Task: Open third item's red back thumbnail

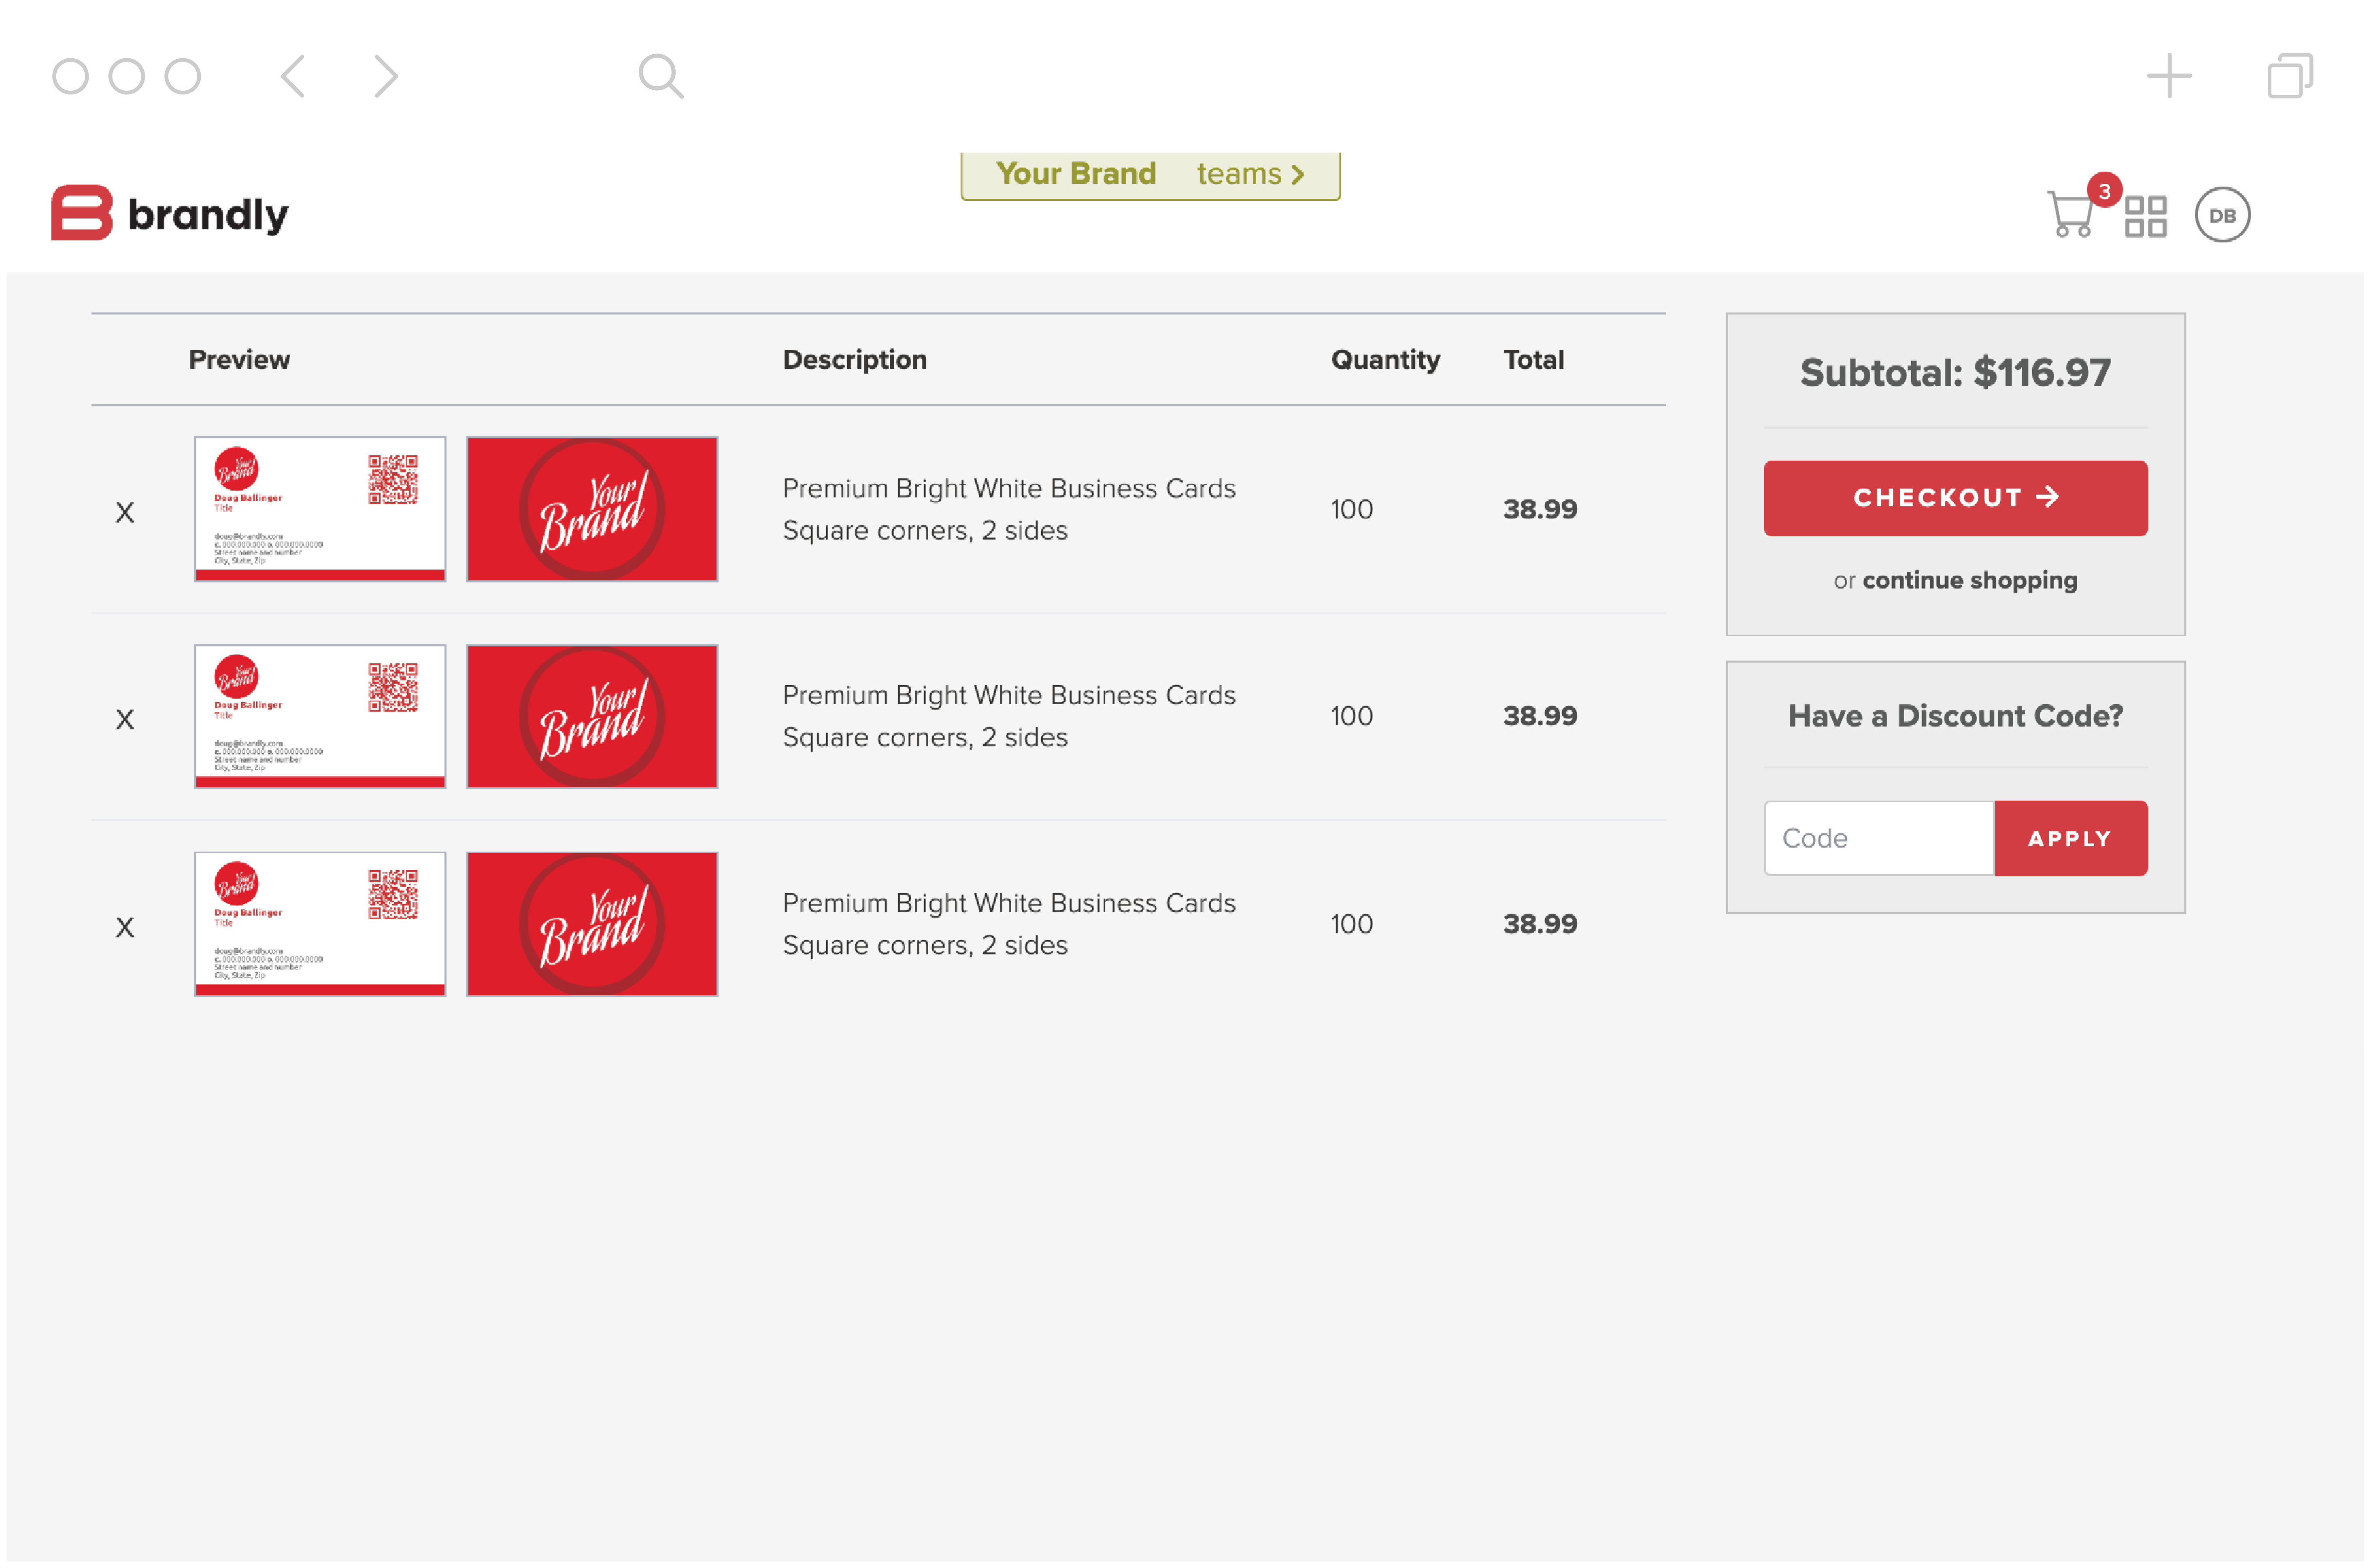Action: pos(592,925)
